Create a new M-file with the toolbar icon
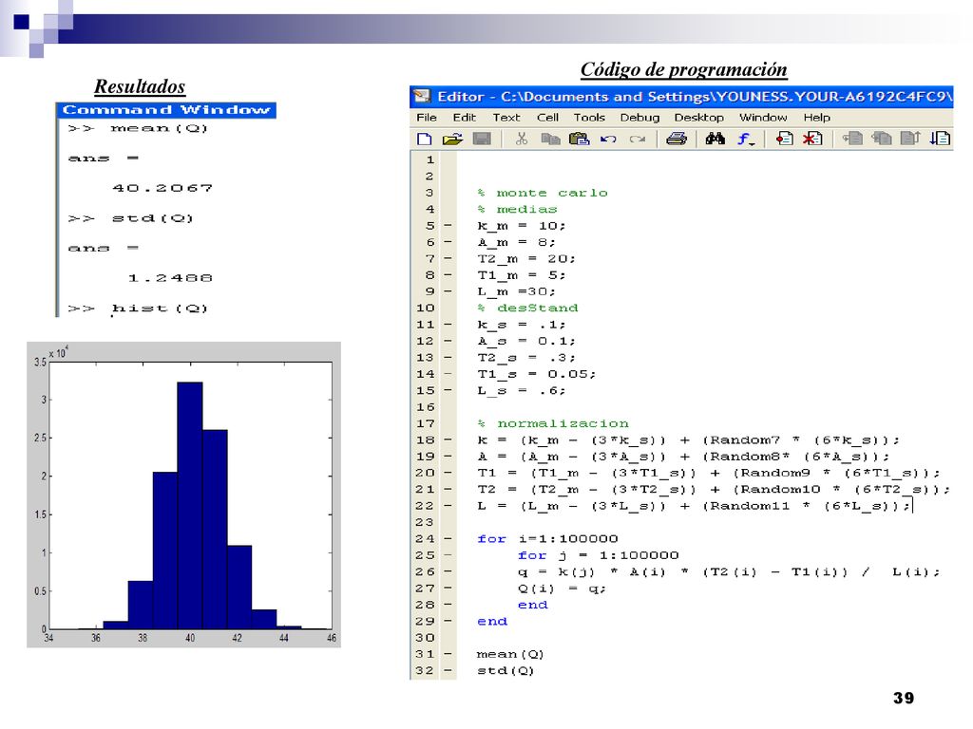 coord(425,139)
